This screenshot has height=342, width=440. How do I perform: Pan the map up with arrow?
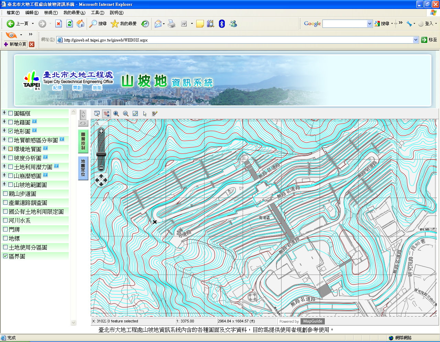click(x=101, y=176)
